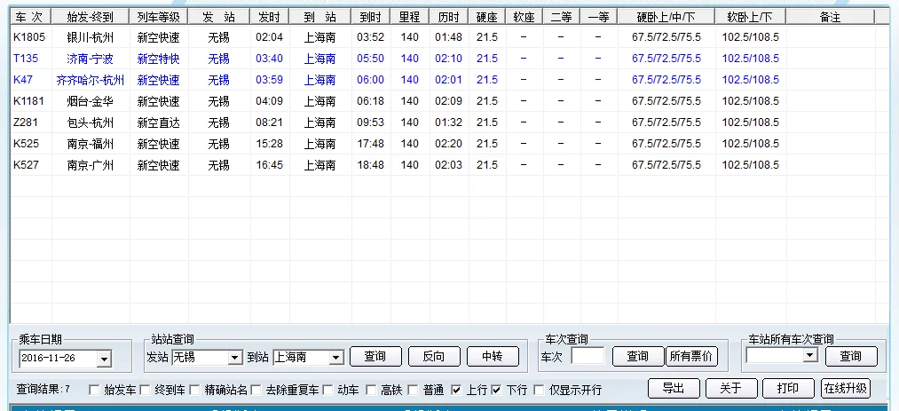Click route 银川-杭州 cell
Viewport: 899px width, 411px height.
click(x=90, y=37)
